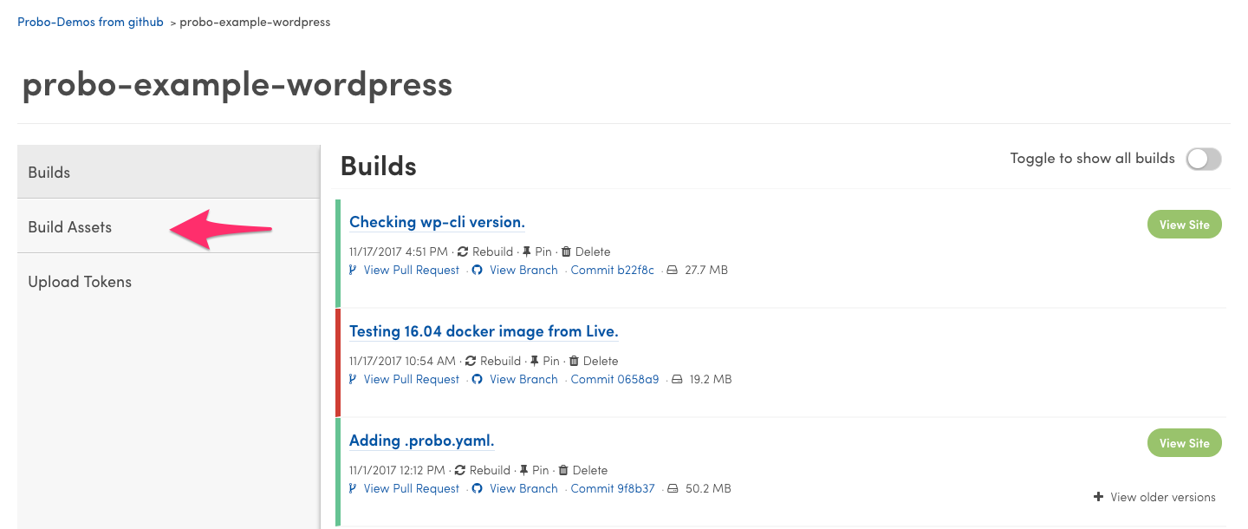Viewport: 1248px width, 529px height.
Task: Click the pull request icon next to View Pull Request
Action: 352,270
